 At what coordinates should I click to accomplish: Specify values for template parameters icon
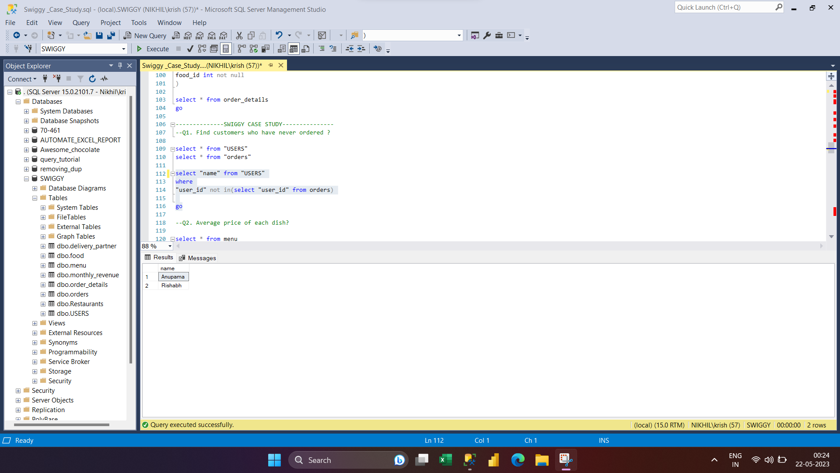(x=378, y=49)
